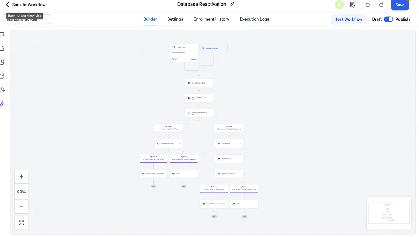Click the undo arrow icon
The width and height of the screenshot is (419, 237).
[x=368, y=5]
